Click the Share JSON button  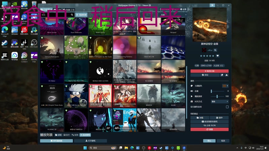point(209,125)
